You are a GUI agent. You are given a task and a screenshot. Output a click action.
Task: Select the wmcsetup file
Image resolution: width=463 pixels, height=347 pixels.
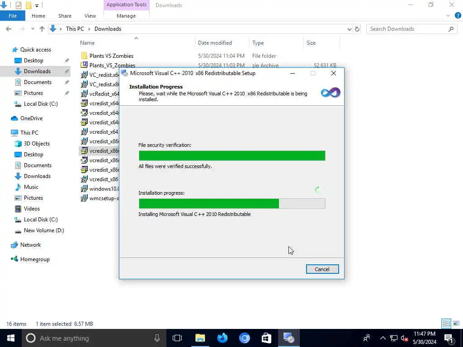point(100,198)
